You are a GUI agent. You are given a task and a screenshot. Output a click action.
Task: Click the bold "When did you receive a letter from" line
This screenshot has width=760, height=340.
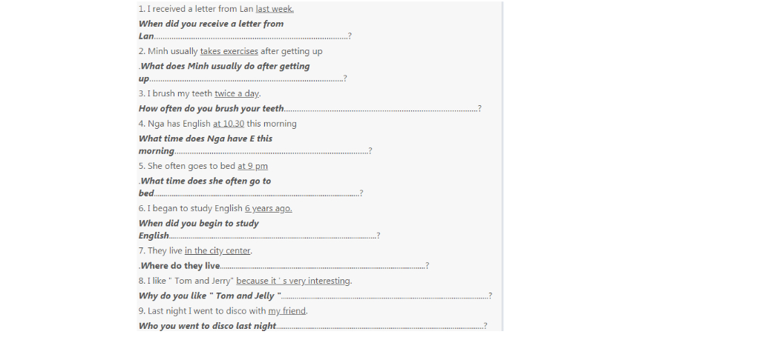[x=211, y=24]
